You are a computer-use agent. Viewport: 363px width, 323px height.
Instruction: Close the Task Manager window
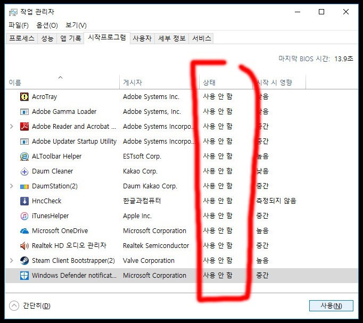pos(346,12)
